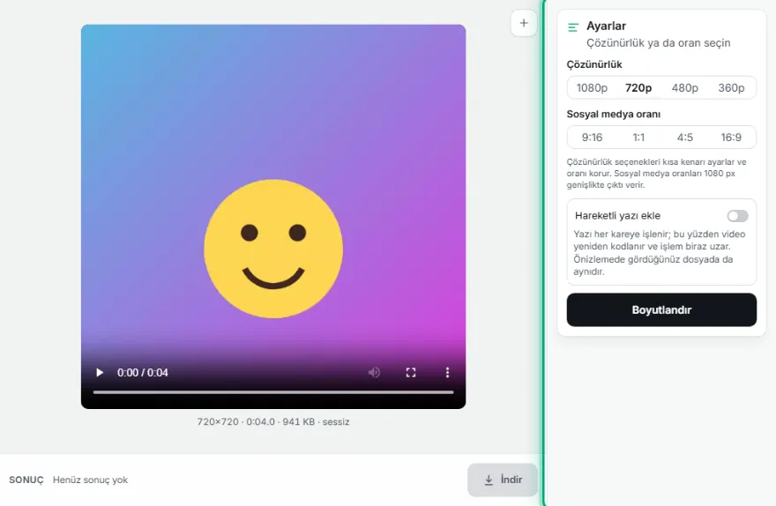Click the Boyutlandır button
This screenshot has height=506, width=776.
(661, 309)
